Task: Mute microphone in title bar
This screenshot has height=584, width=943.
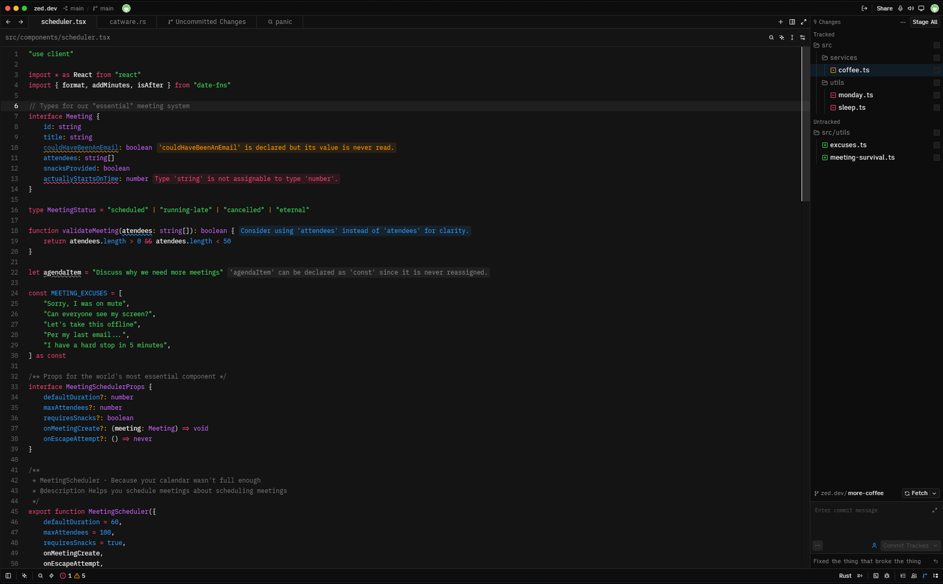Action: pos(900,8)
